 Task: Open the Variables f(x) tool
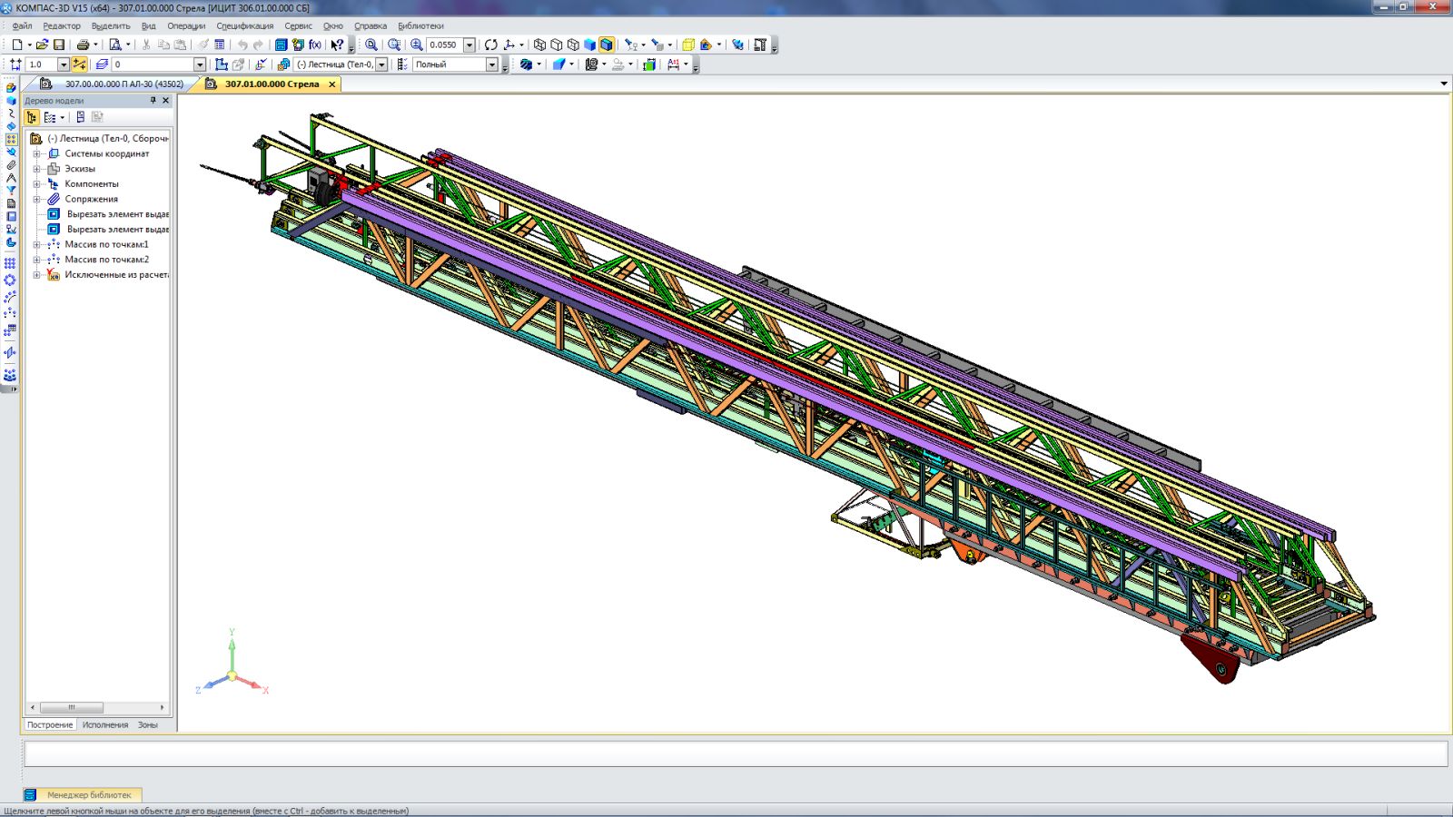click(x=315, y=44)
